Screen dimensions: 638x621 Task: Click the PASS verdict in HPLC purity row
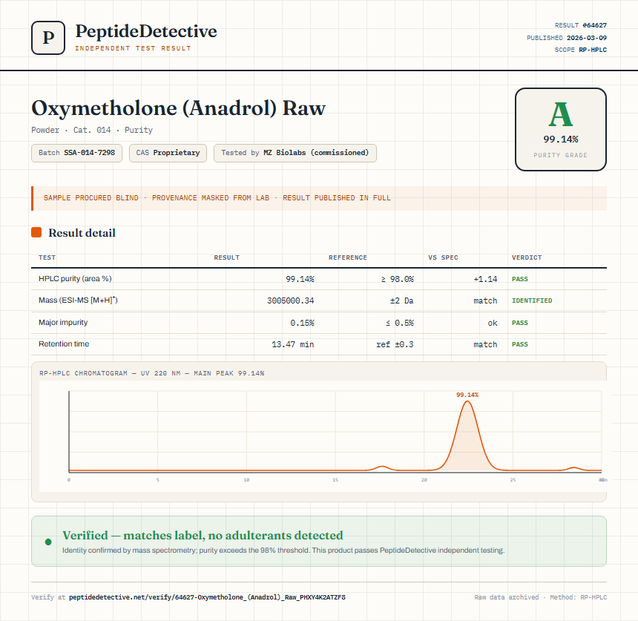[x=519, y=279]
